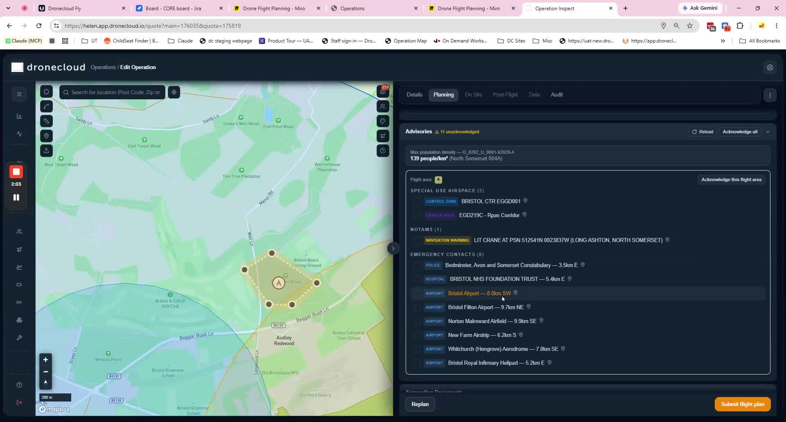
Task: Select the ruler measure tool
Action: pyautogui.click(x=46, y=121)
